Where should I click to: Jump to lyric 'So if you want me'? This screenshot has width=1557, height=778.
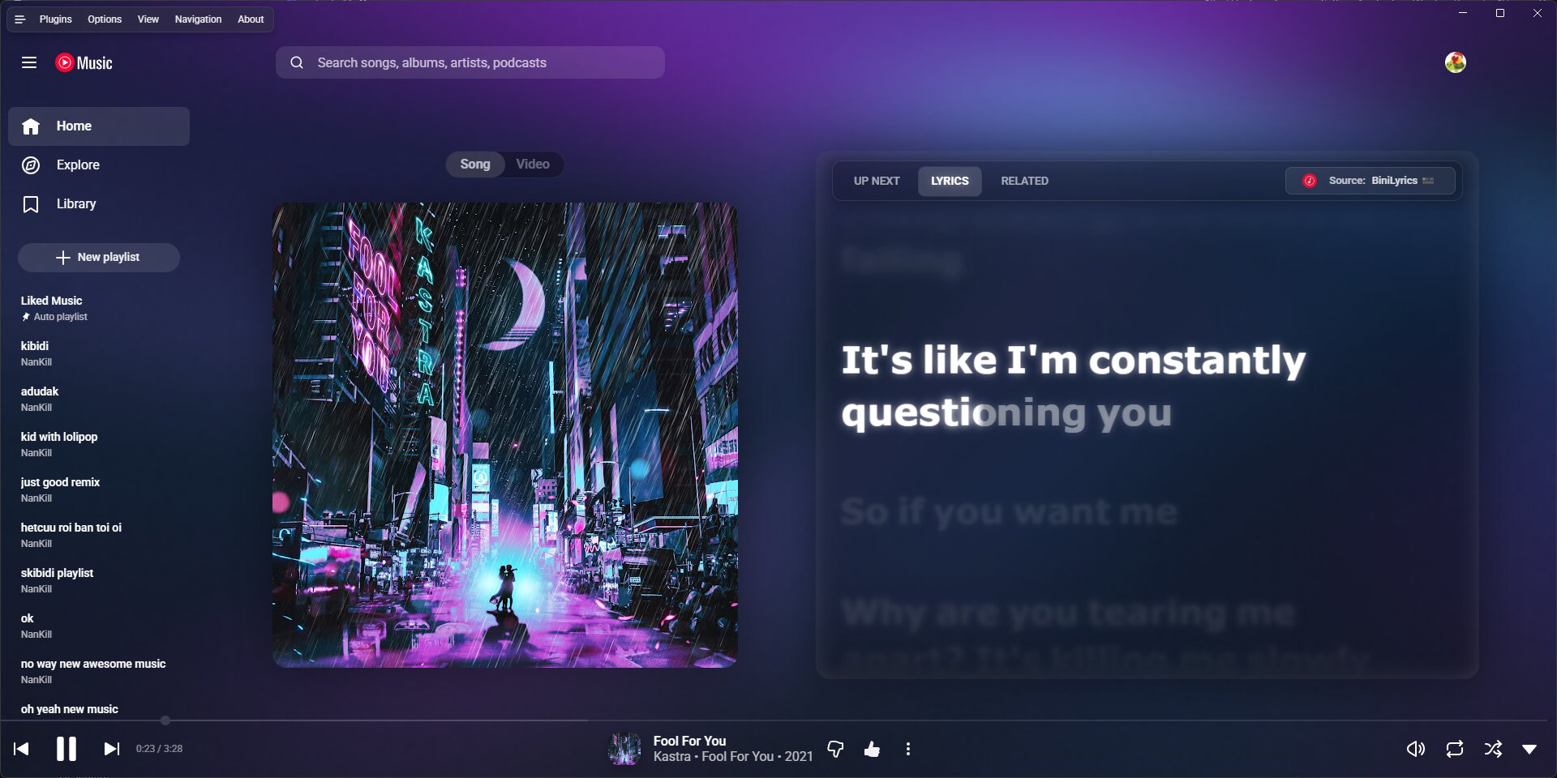1009,512
